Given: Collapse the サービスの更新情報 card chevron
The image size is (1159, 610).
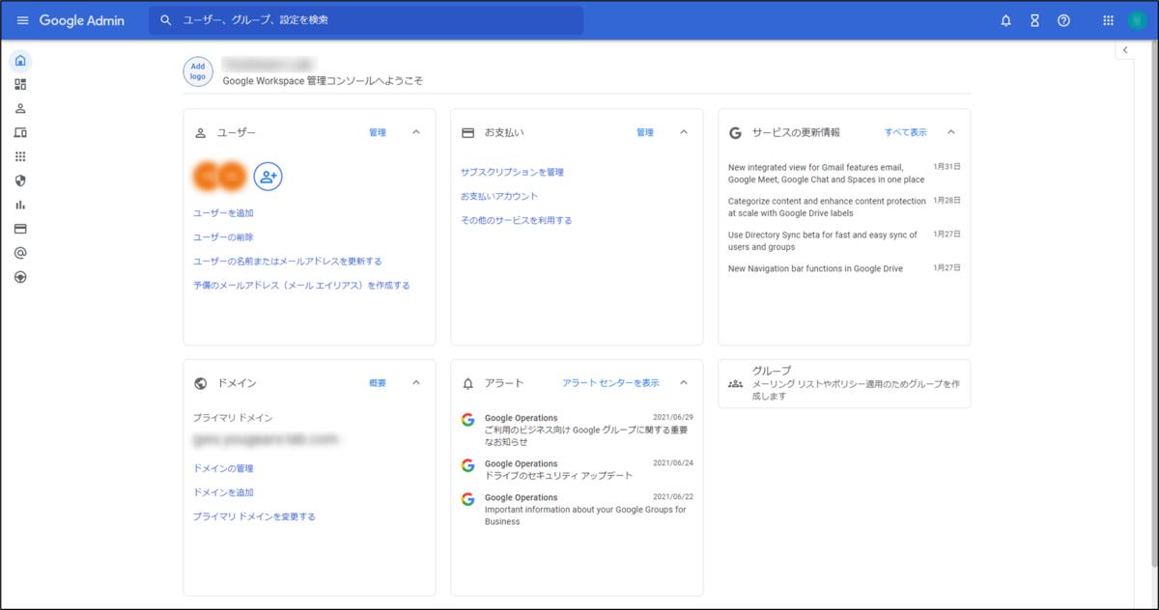Looking at the screenshot, I should pos(951,132).
